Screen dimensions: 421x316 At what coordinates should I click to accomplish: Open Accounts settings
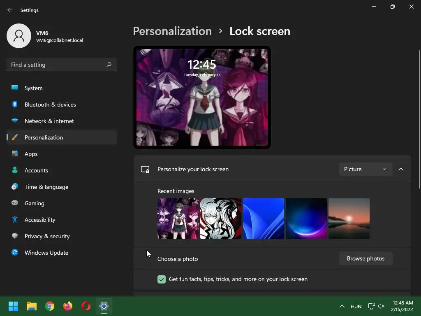(62, 170)
